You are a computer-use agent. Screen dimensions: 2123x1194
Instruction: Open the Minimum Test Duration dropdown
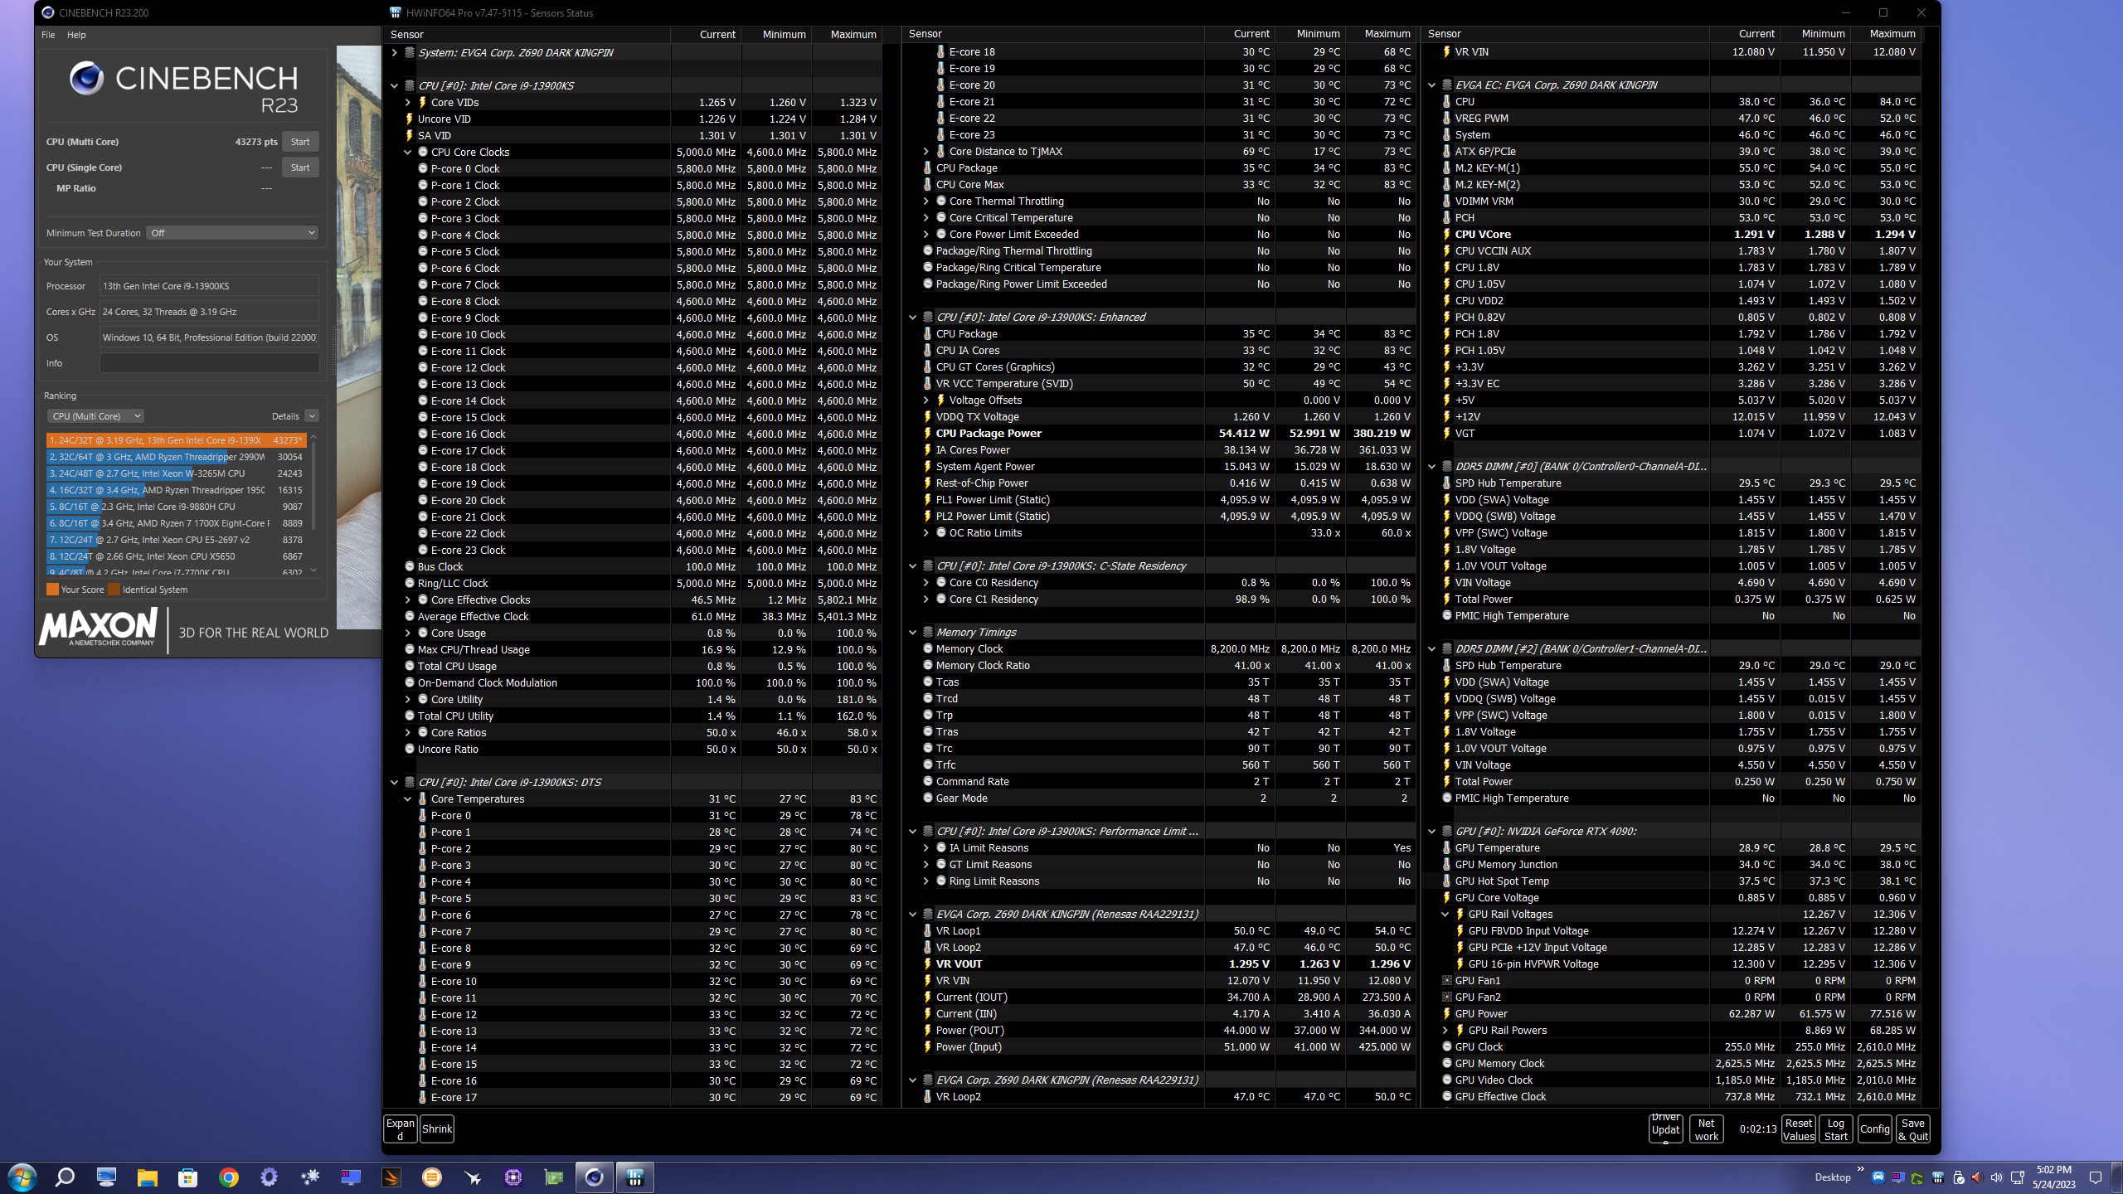click(232, 233)
